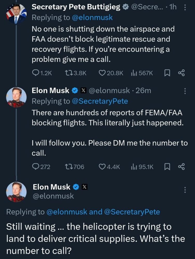Bookmark Pete Buttigieg's tweet

coord(168,73)
